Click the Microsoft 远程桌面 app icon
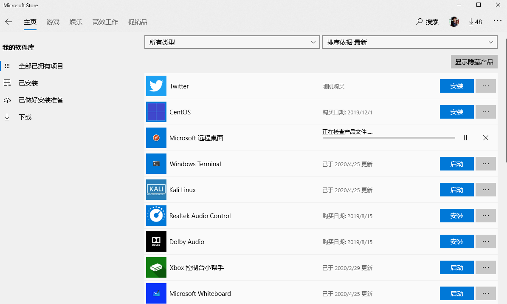507x304 pixels. (156, 138)
